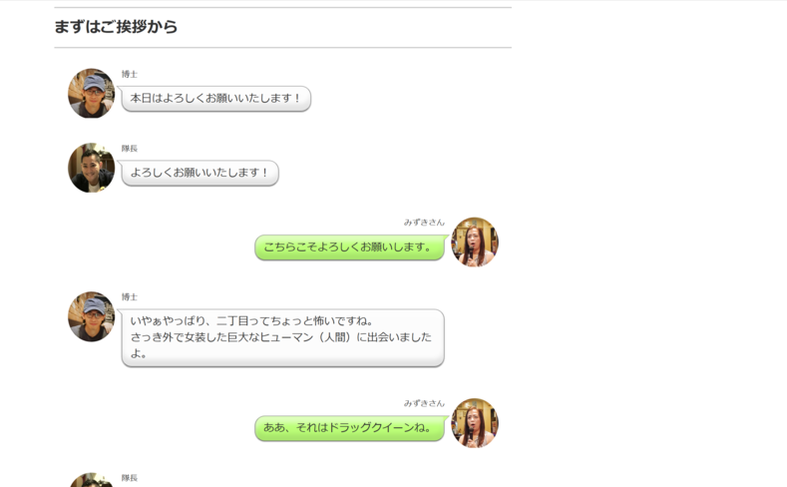Click the divider line below the heading
This screenshot has height=487, width=787.
(x=282, y=47)
